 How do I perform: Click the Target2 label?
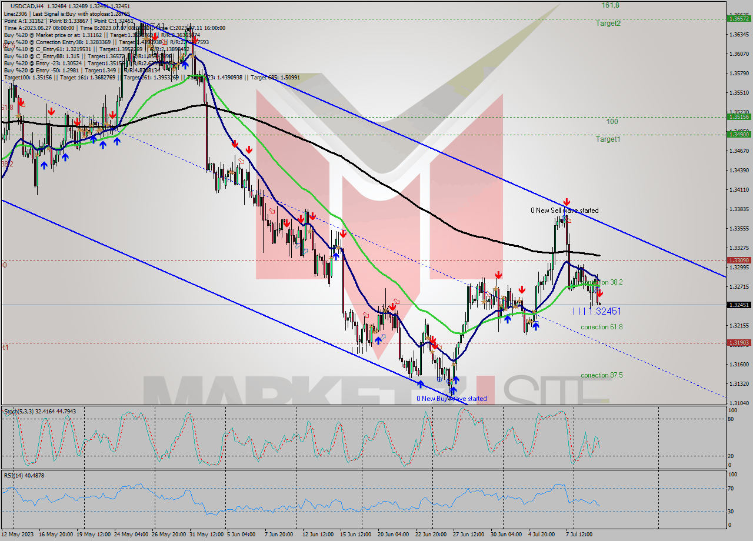tap(608, 24)
